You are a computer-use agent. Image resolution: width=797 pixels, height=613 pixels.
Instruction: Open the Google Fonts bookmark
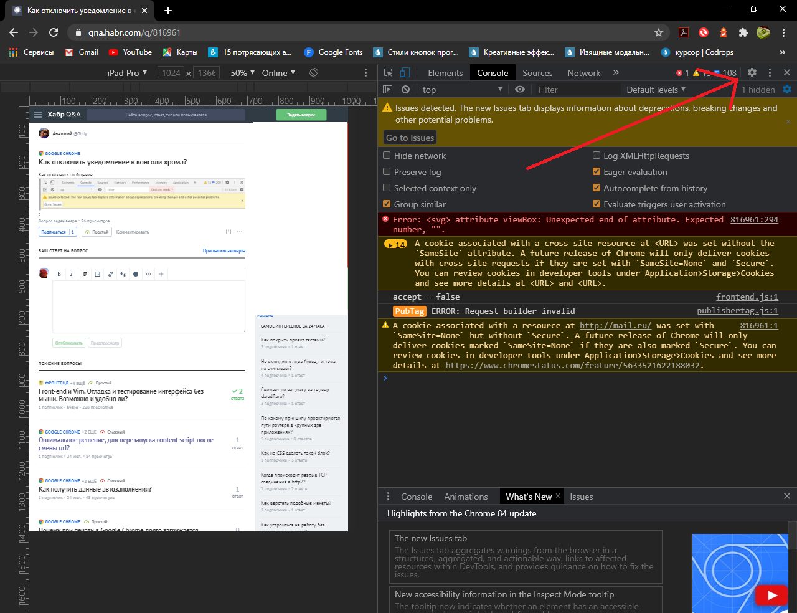pos(333,52)
